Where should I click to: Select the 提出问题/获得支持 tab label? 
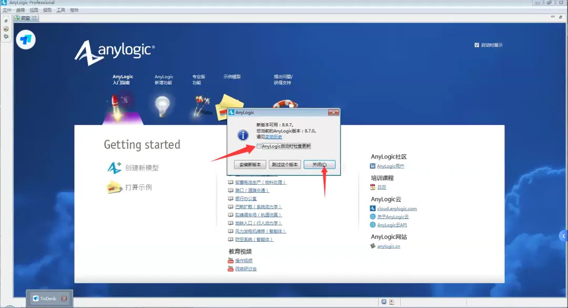point(283,80)
